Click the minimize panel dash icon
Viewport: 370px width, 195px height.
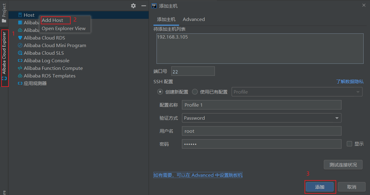click(x=144, y=6)
